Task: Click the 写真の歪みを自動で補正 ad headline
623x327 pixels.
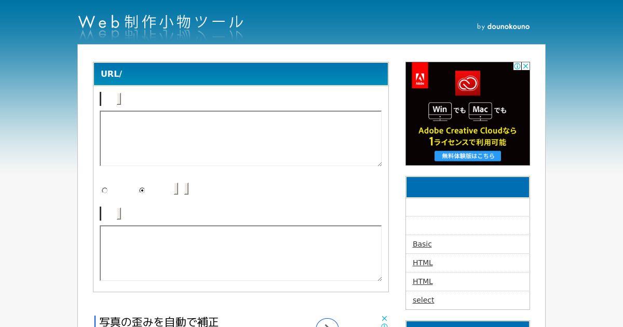Action: click(x=159, y=322)
